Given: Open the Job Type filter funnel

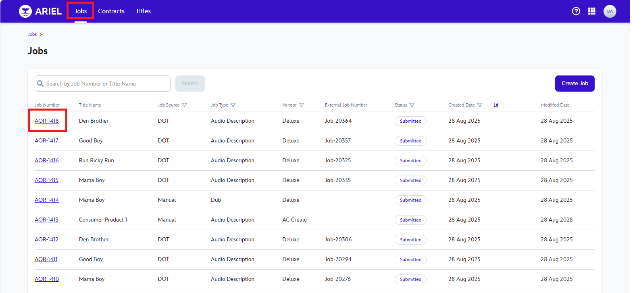Looking at the screenshot, I should [233, 105].
